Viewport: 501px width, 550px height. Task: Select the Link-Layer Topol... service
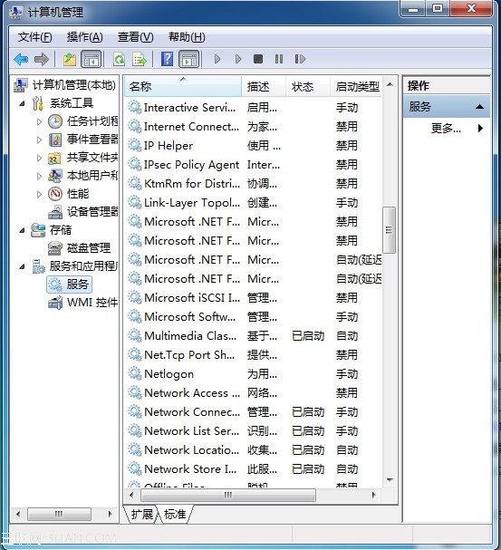coord(255,202)
